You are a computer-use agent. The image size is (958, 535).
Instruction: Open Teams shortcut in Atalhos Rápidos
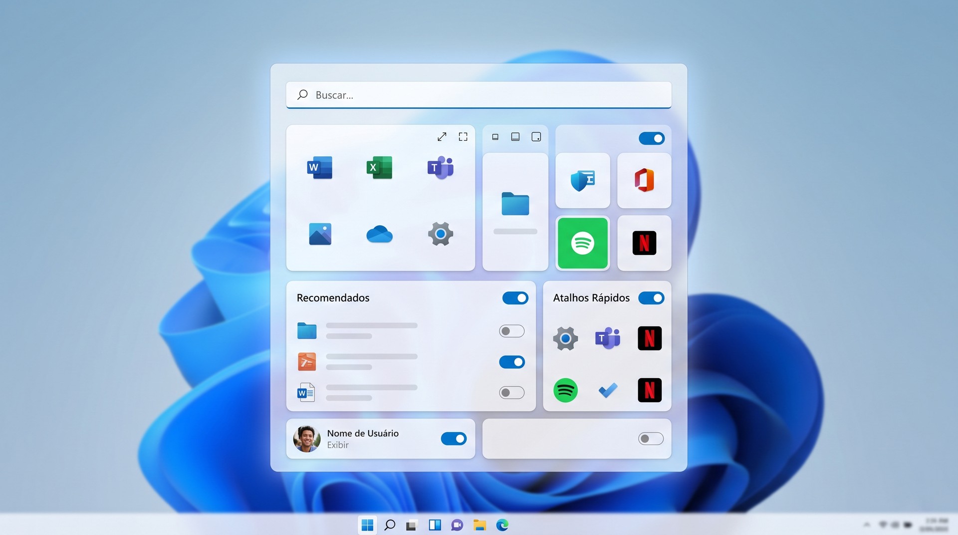point(608,338)
